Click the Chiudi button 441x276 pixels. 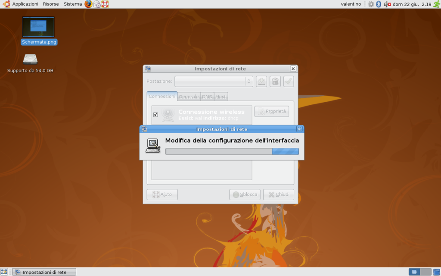279,194
